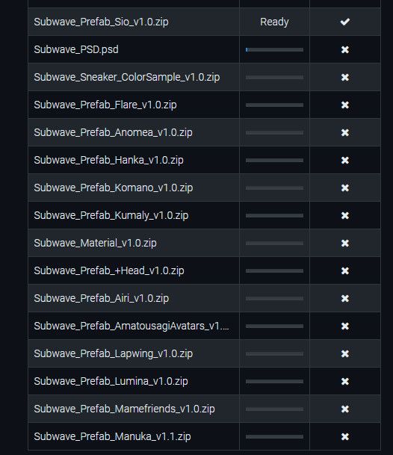
Task: Remove the AmatousagiAvatars prefab file
Action: 345,326
